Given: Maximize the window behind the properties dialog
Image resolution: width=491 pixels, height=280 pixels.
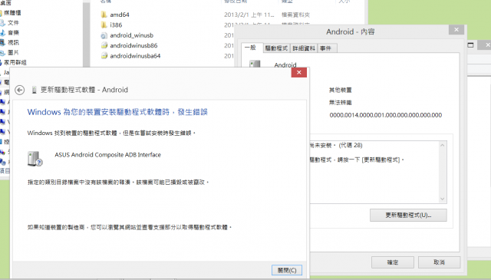Looking at the screenshot, I should click(470, 45).
